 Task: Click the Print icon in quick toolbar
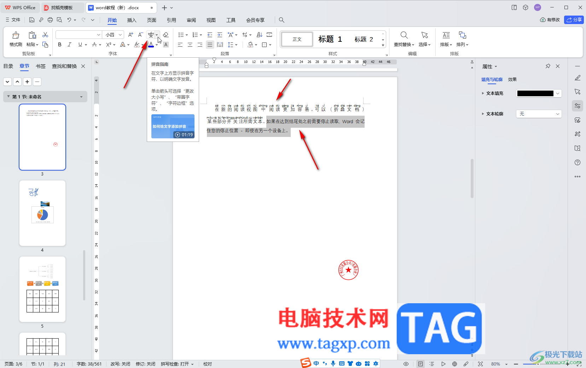click(x=50, y=20)
